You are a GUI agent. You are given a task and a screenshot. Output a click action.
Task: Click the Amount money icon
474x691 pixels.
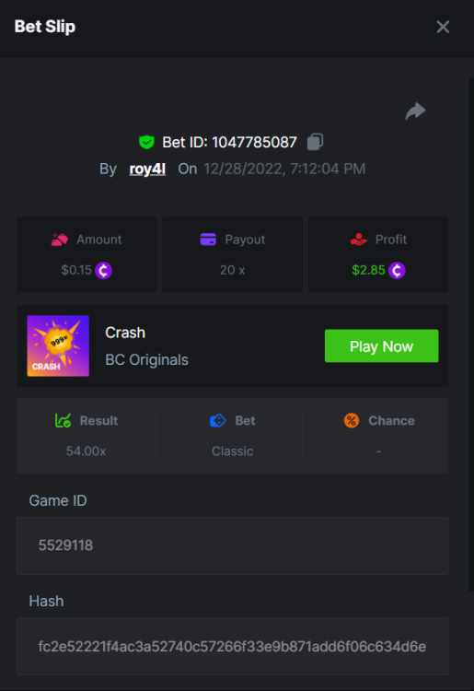[x=60, y=240]
